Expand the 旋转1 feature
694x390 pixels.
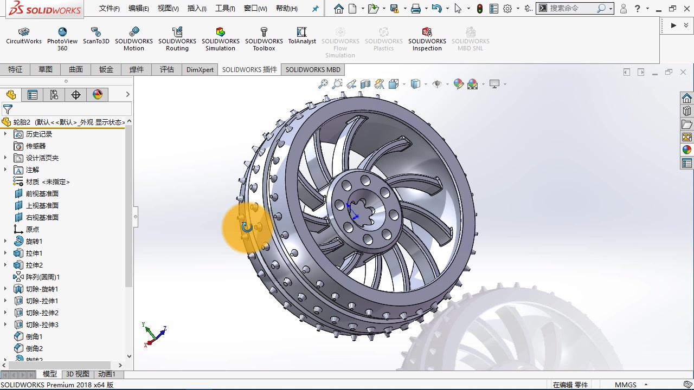point(5,241)
